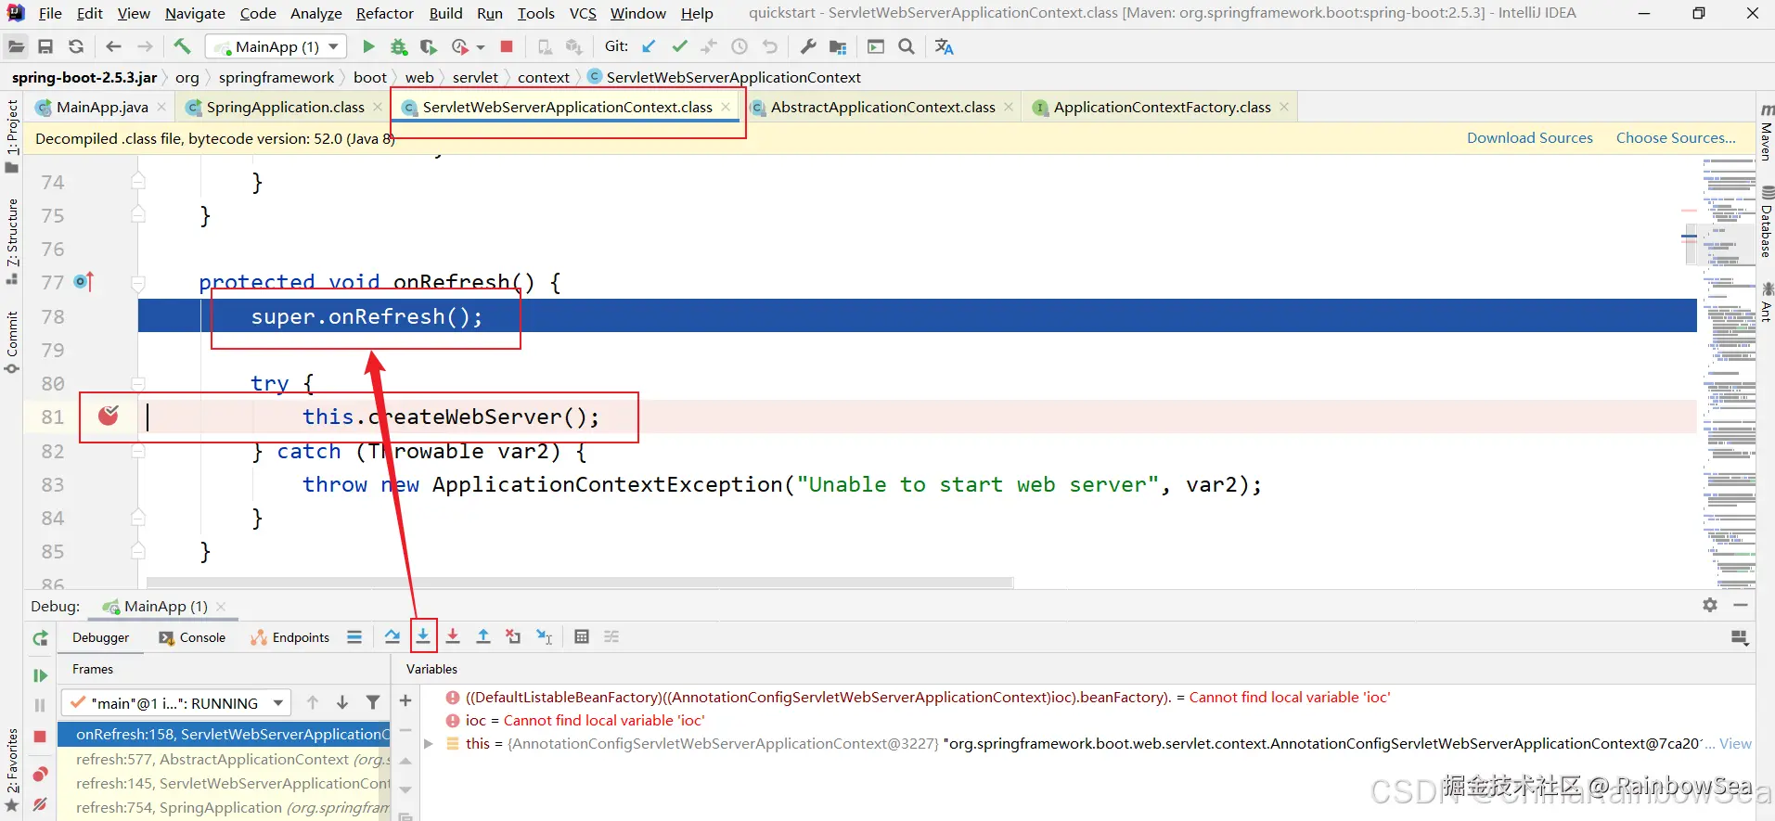The height and width of the screenshot is (821, 1775).
Task: Click the Drop Frame icon
Action: pos(513,636)
